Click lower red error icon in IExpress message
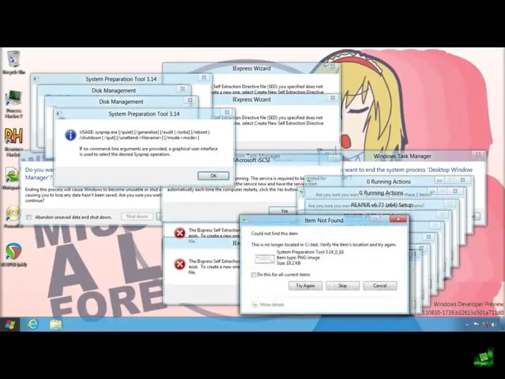The height and width of the screenshot is (379, 505). click(180, 265)
